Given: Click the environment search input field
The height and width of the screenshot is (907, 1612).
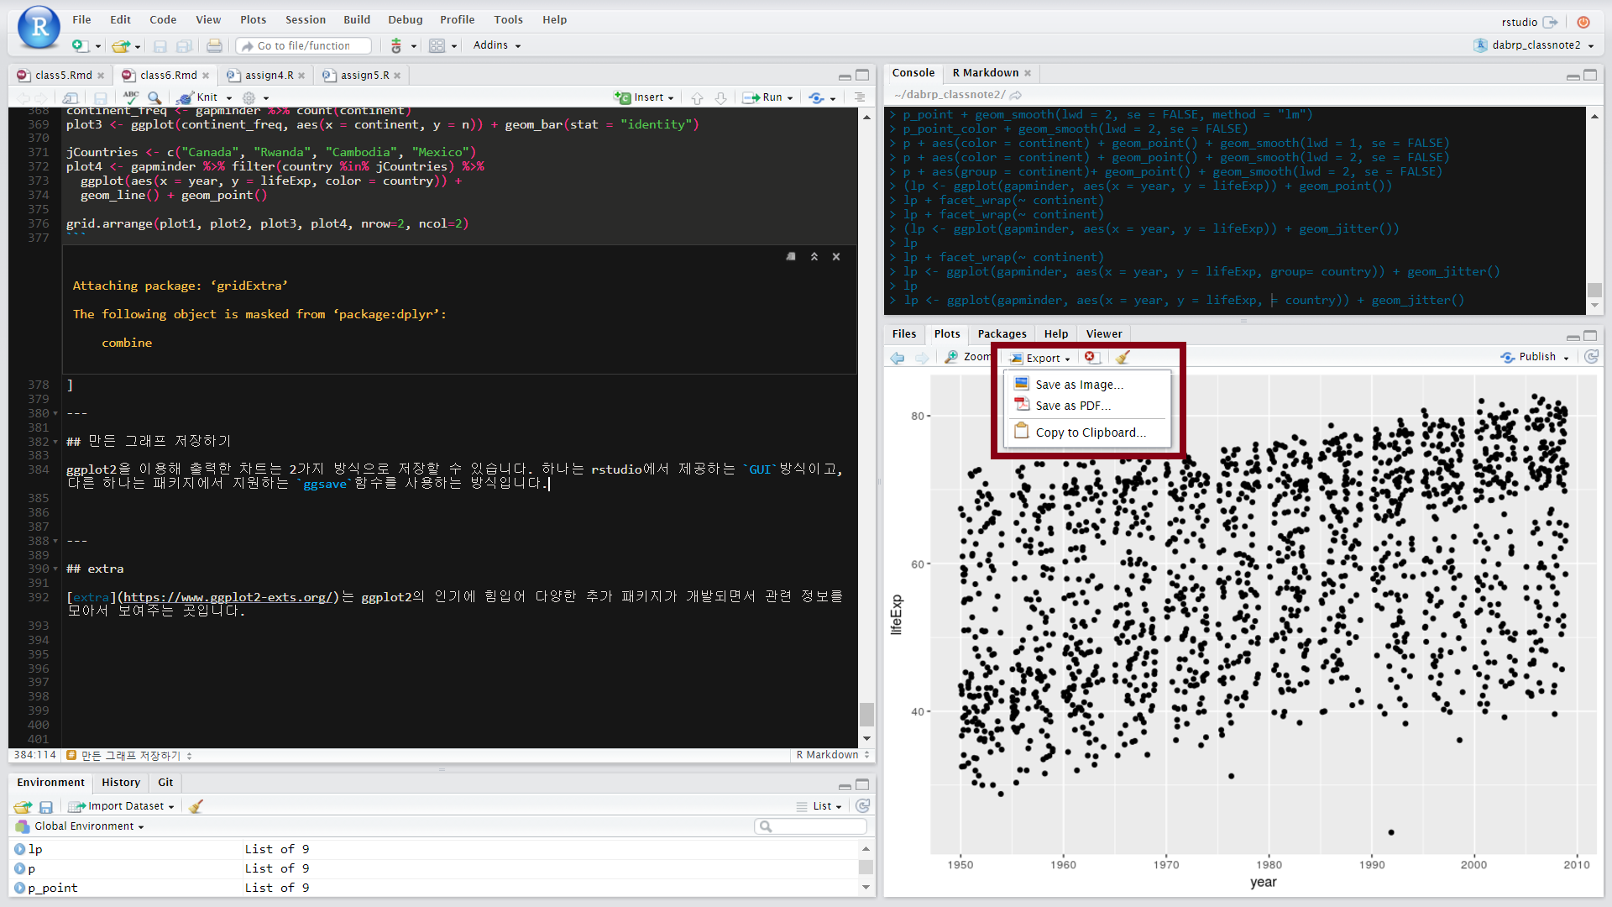Looking at the screenshot, I should coord(814,827).
